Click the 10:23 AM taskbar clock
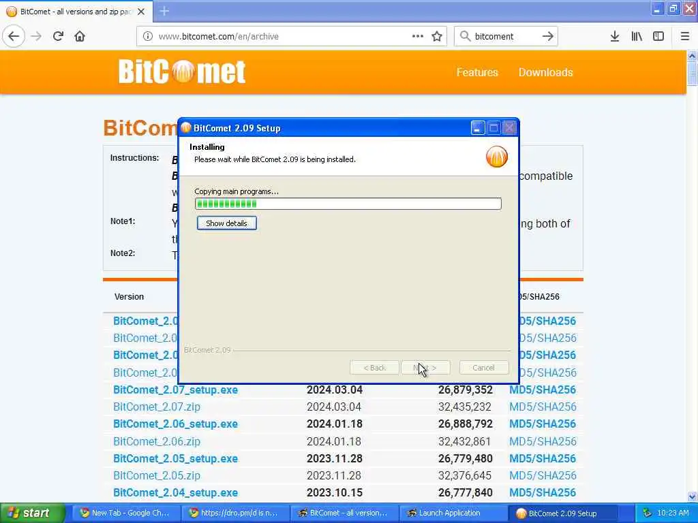Image resolution: width=698 pixels, height=523 pixels. point(673,513)
